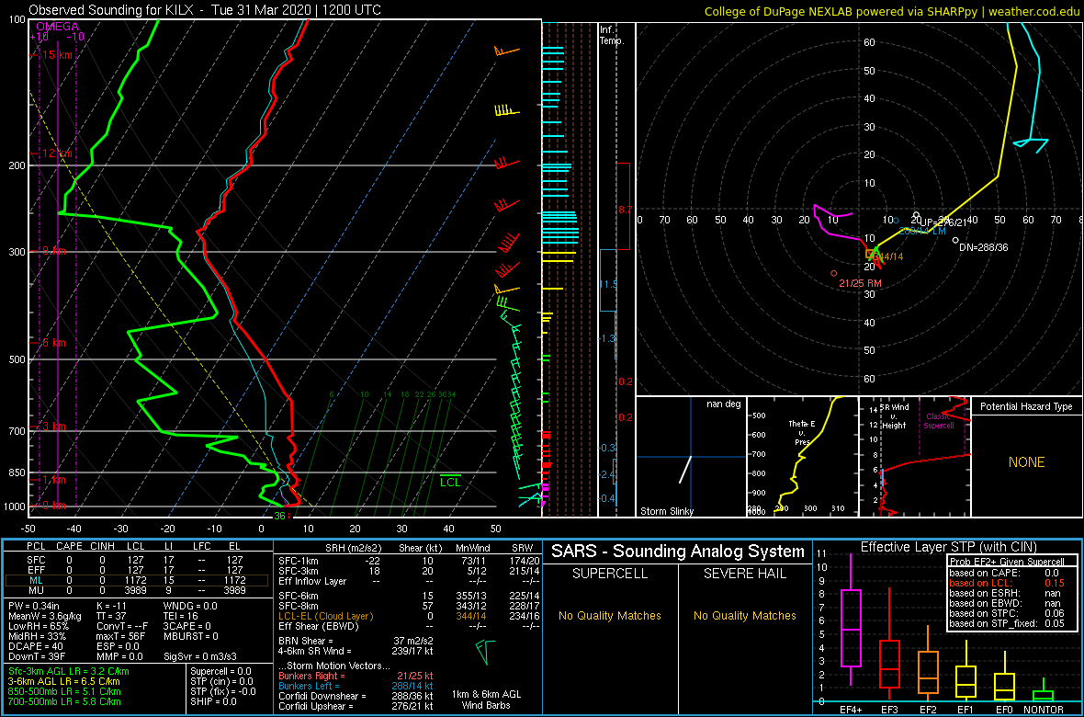This screenshot has width=1084, height=717.
Task: Open the Storm Slinky panel
Action: tap(691, 457)
